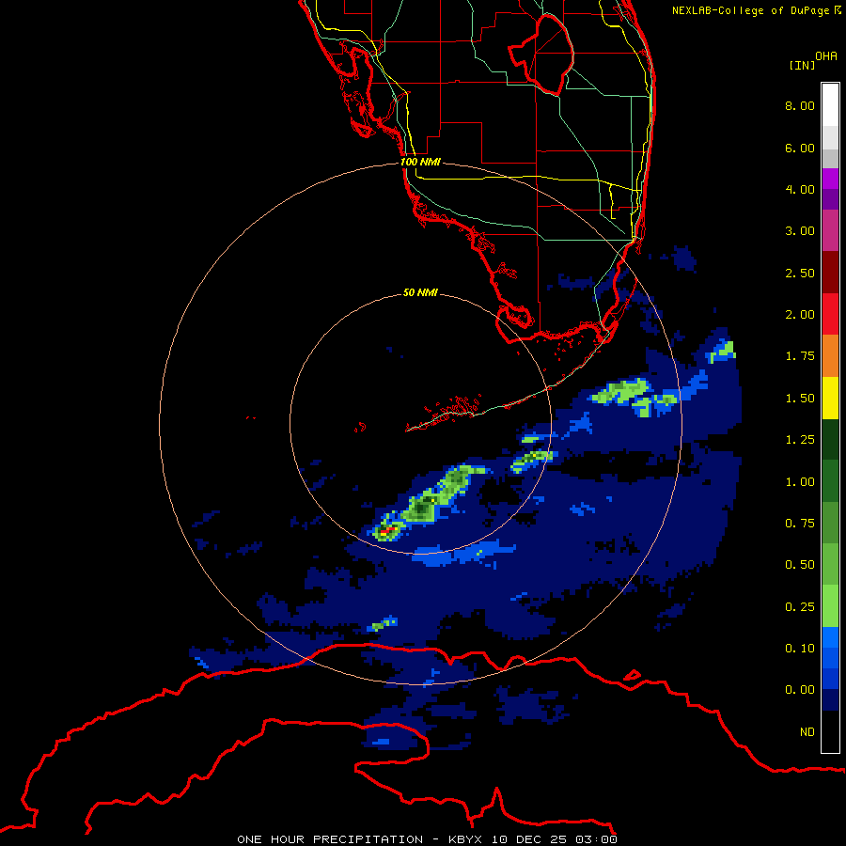
Task: Pick the orange legend swatch
Action: pos(830,356)
